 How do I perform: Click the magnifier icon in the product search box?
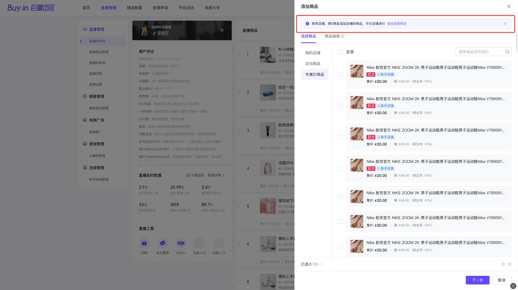pos(507,52)
